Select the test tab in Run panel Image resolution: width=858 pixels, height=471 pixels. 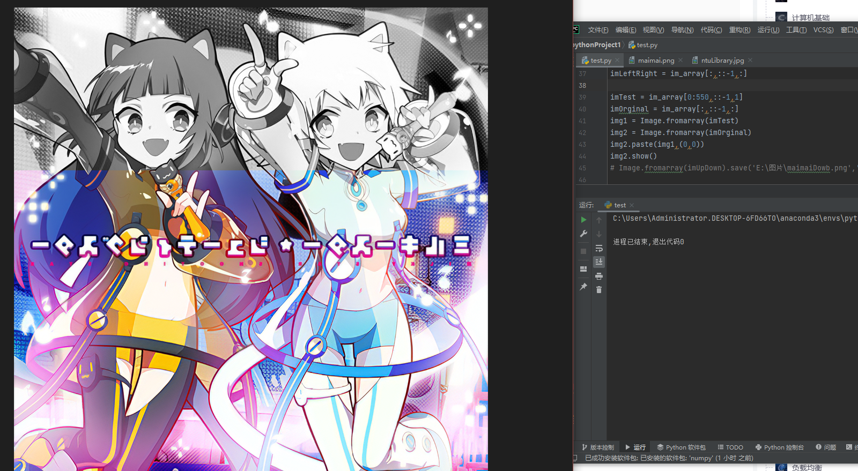click(619, 205)
